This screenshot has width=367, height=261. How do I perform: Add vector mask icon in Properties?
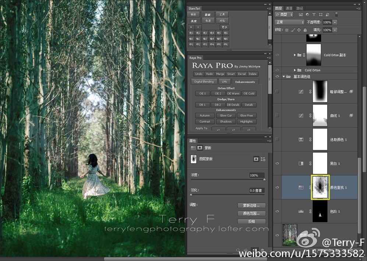(263, 159)
